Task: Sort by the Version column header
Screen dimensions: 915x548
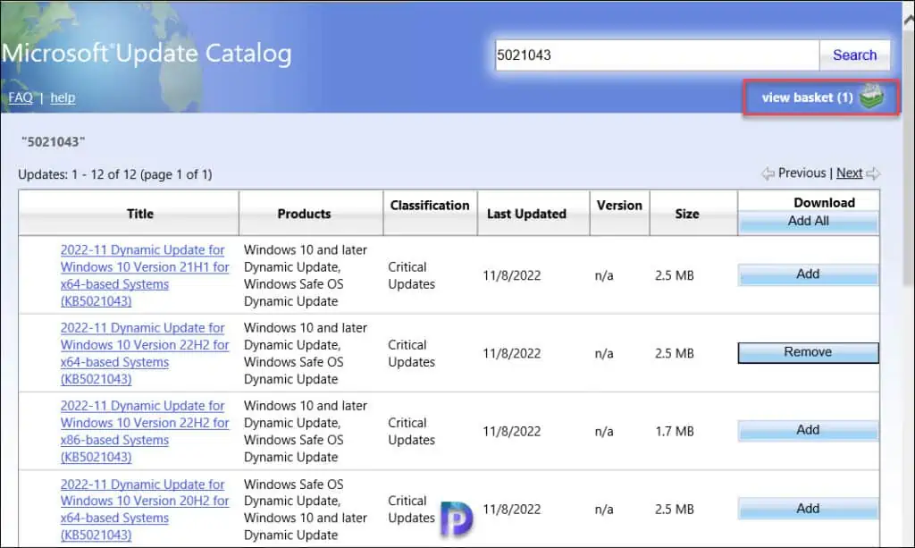Action: pos(619,206)
